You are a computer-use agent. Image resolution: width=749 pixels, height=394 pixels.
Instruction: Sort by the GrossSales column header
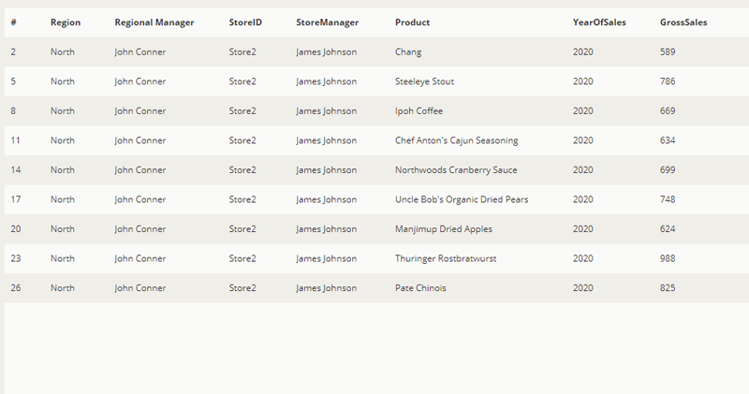683,22
